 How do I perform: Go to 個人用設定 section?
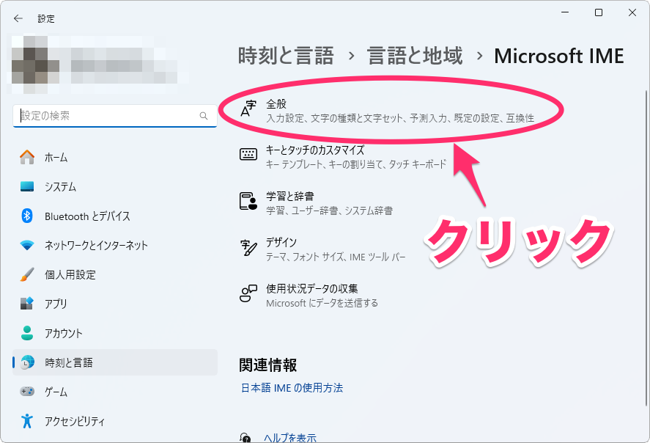(x=70, y=274)
